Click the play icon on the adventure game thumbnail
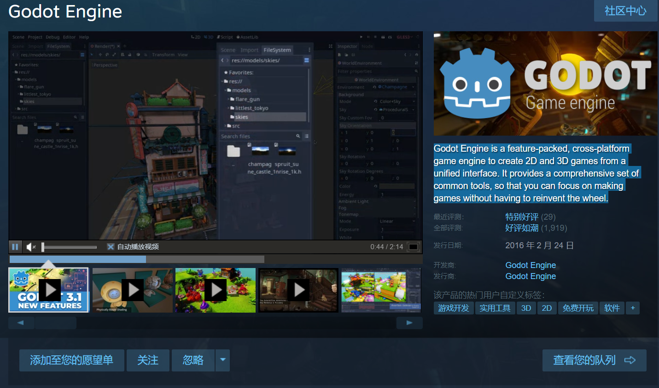The image size is (659, 388). tap(298, 290)
